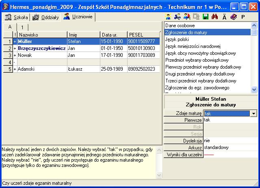260x188 pixels.
Task: Open the Zdaje maturę dropdown arrow
Action: tap(253, 114)
